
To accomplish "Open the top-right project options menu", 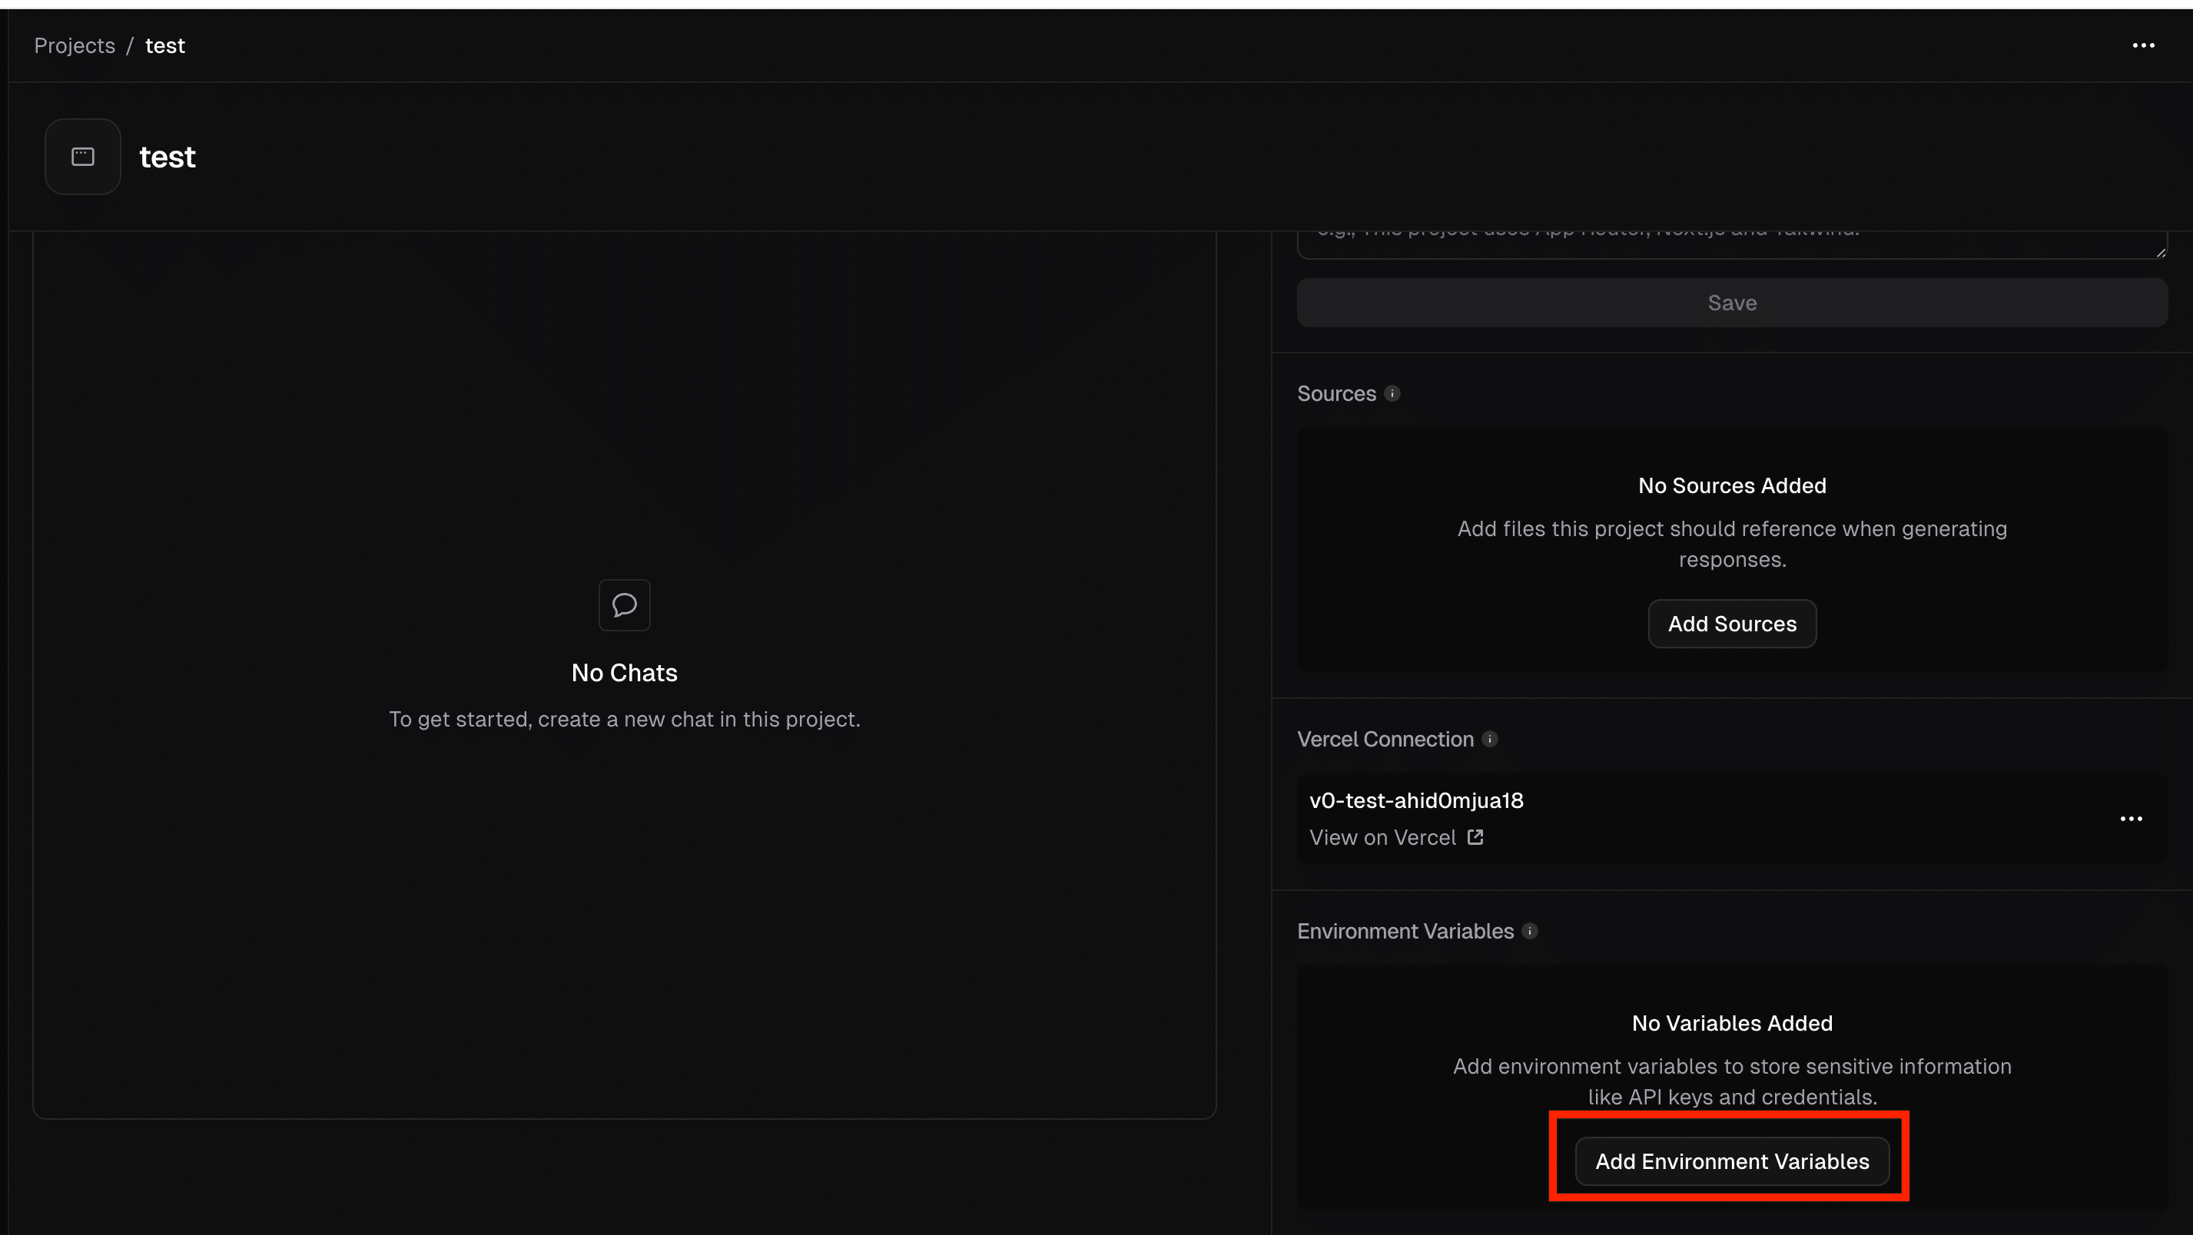I will [x=2143, y=46].
